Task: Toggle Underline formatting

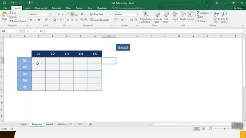Action: (39, 20)
